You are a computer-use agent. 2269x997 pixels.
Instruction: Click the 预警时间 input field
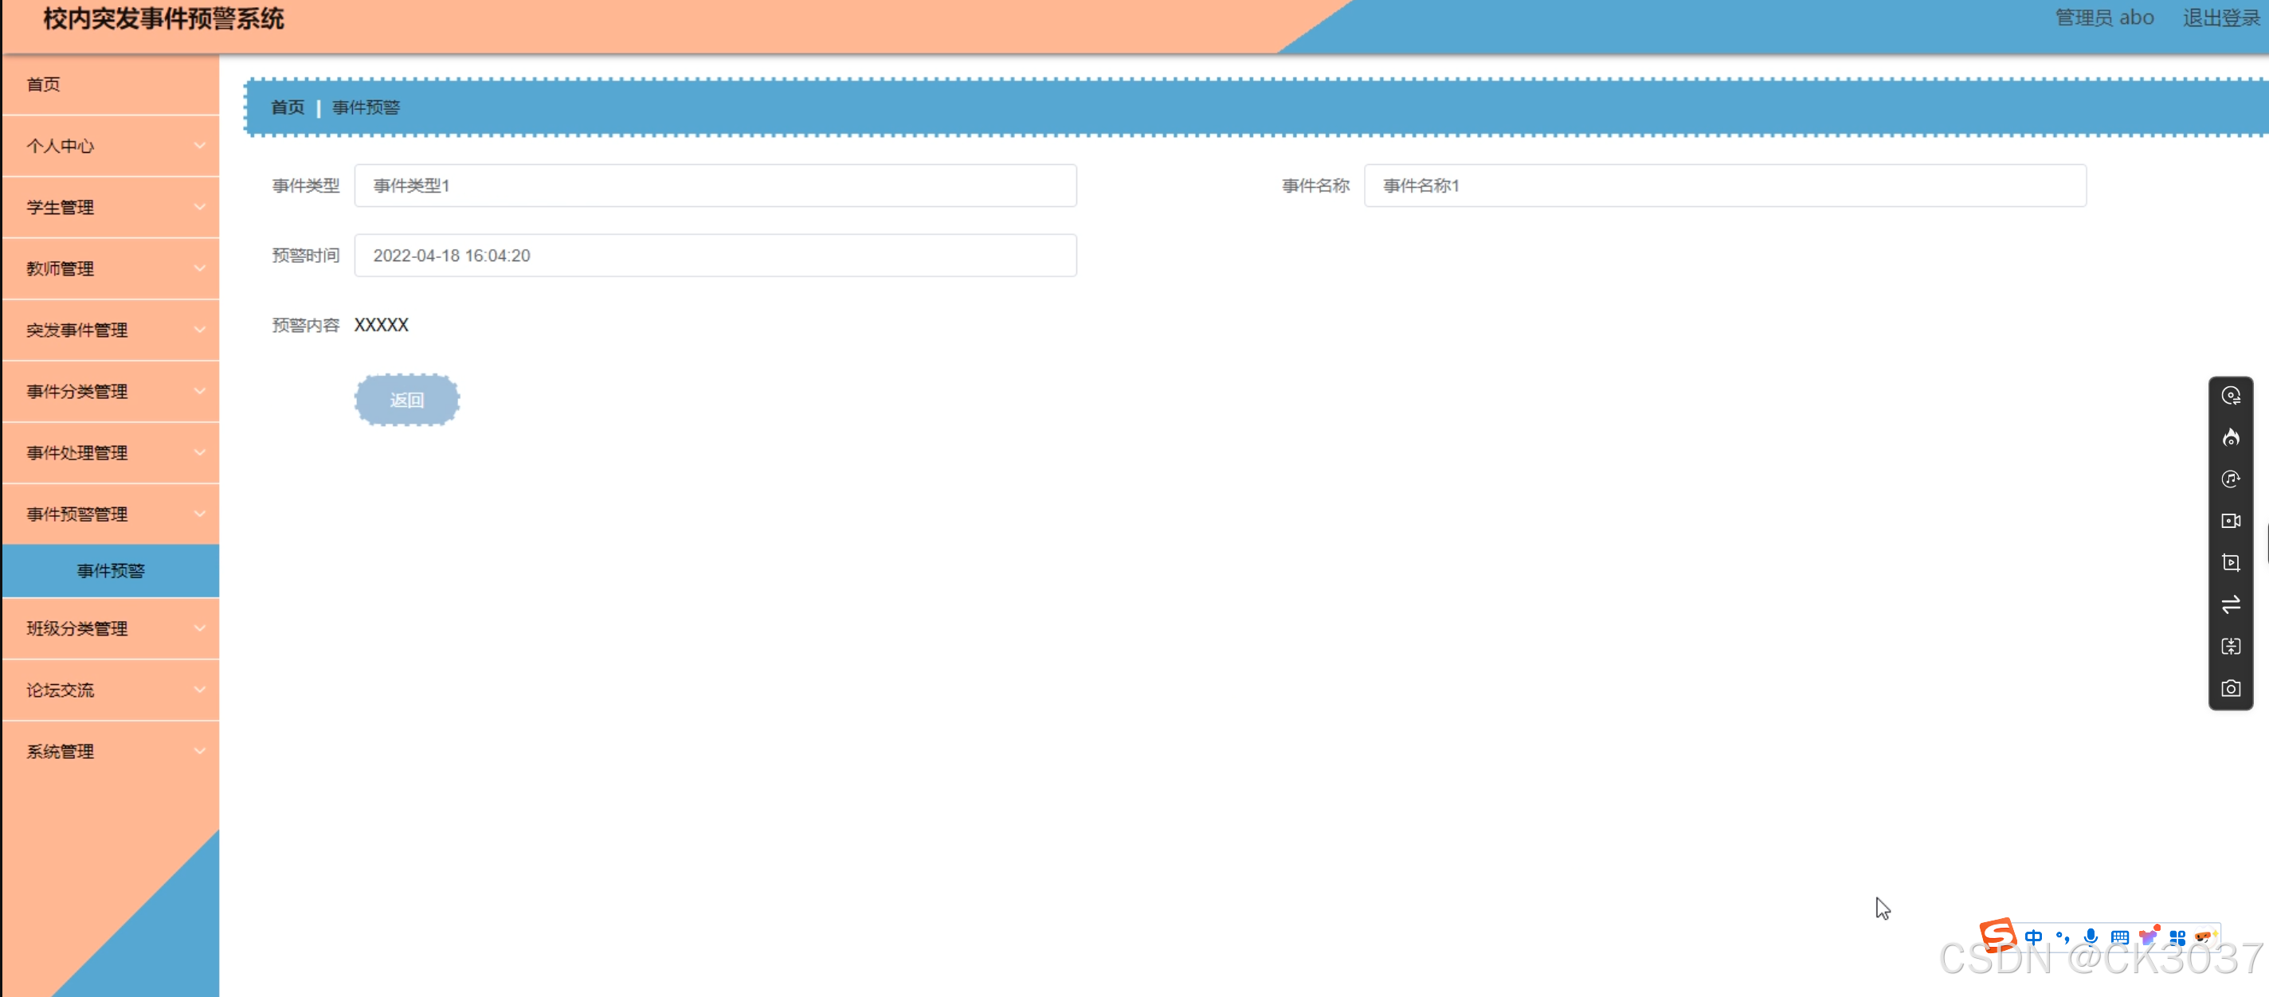(x=715, y=256)
